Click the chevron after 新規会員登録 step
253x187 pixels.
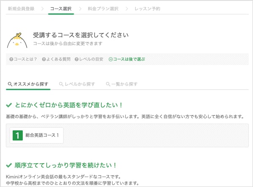tap(43, 8)
